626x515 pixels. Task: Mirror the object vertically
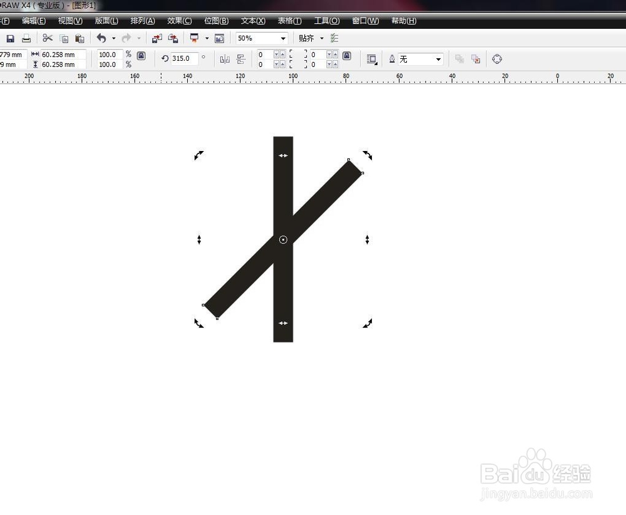(241, 59)
